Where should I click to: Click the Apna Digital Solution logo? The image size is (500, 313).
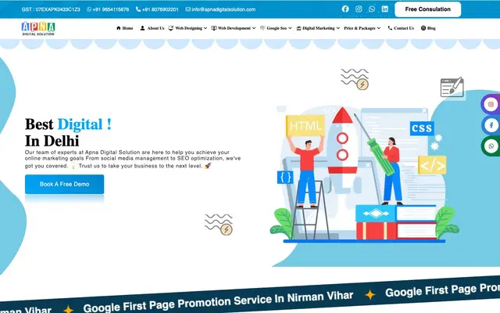[38, 28]
